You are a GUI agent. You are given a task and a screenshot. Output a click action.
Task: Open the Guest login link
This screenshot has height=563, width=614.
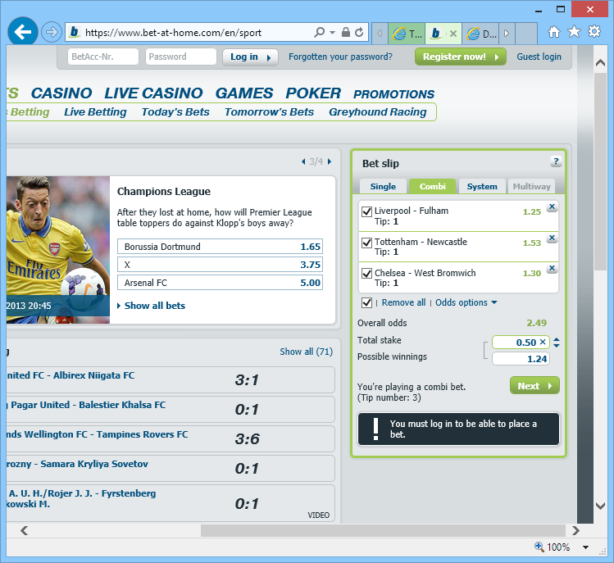coord(539,57)
